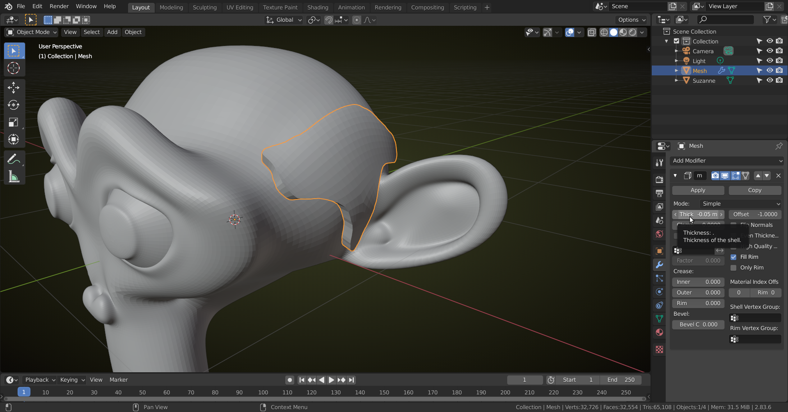Switch to the Shading workspace tab
This screenshot has width=788, height=412.
(318, 7)
